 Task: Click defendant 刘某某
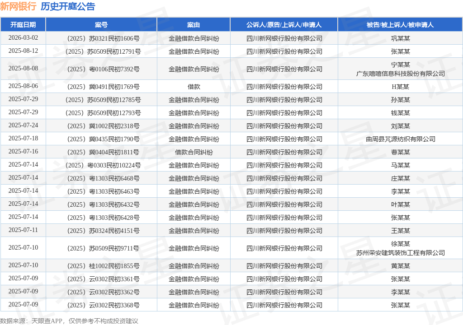(x=401, y=126)
